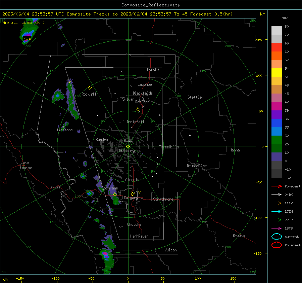Click the 'Forecast 0.5(hr)' header text
This screenshot has width=302, height=283.
point(211,14)
